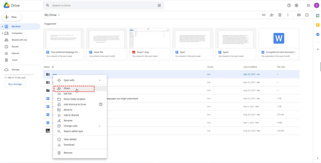
Task: Select the row with 279 KB size
Action: tap(171, 115)
